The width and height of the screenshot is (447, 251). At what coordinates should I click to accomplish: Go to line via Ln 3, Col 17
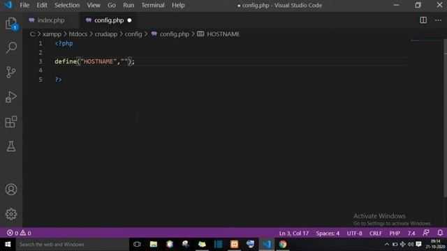pyautogui.click(x=294, y=233)
